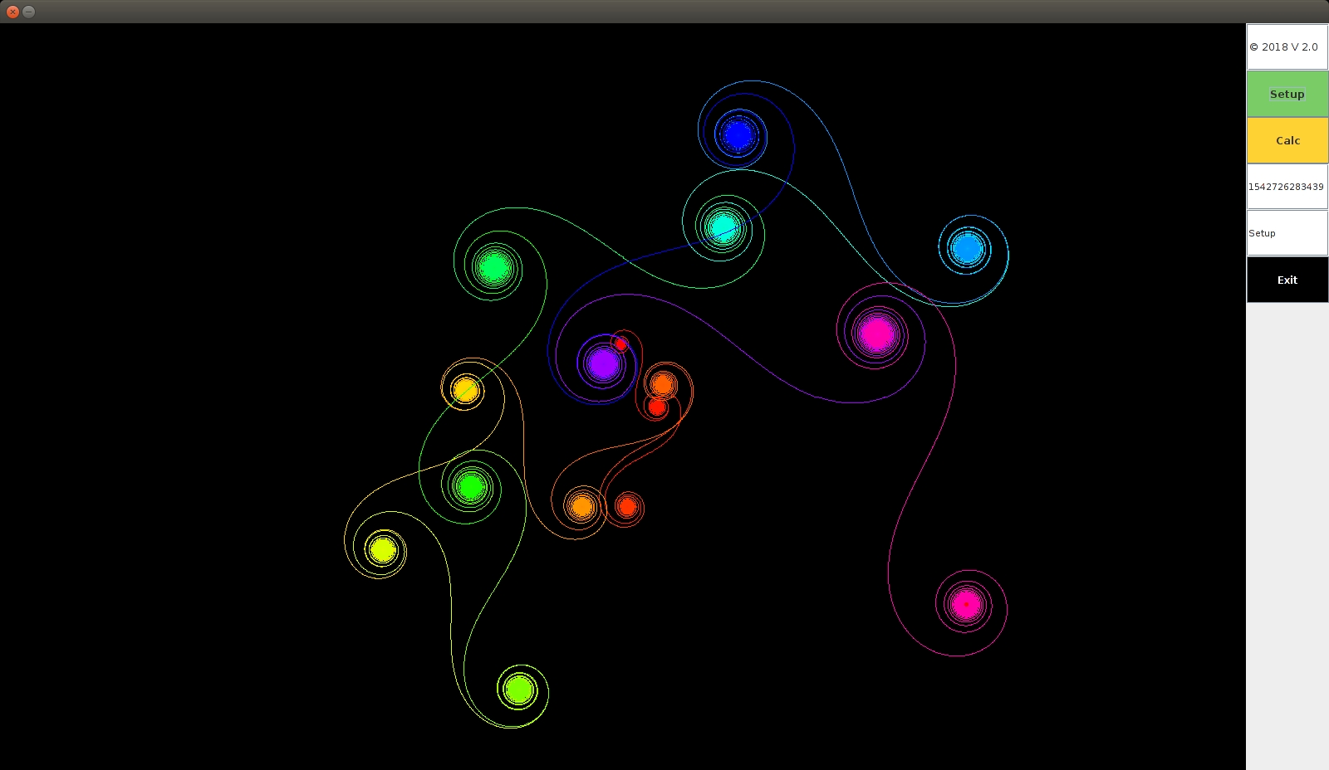The width and height of the screenshot is (1329, 770).
Task: Minimize the window using gray title button
Action: [28, 12]
